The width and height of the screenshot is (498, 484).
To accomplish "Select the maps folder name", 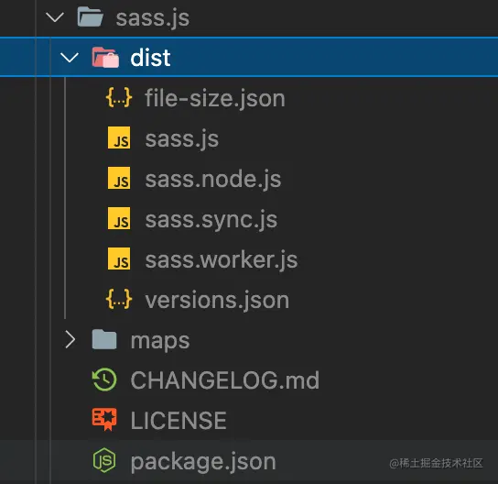I will click(160, 342).
